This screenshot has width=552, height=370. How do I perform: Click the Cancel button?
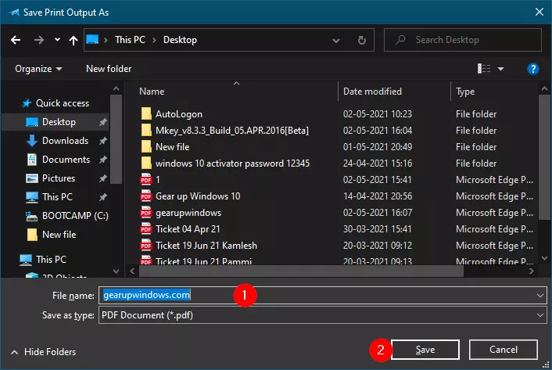coord(504,350)
